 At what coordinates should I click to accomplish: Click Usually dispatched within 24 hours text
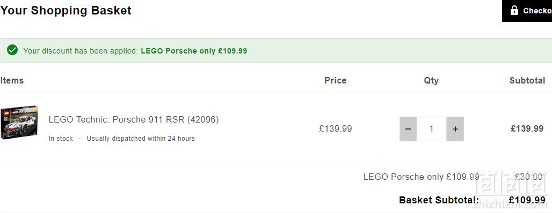click(x=141, y=139)
